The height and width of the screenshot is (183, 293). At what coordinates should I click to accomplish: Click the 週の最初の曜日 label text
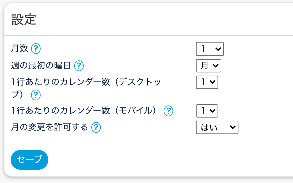(41, 66)
